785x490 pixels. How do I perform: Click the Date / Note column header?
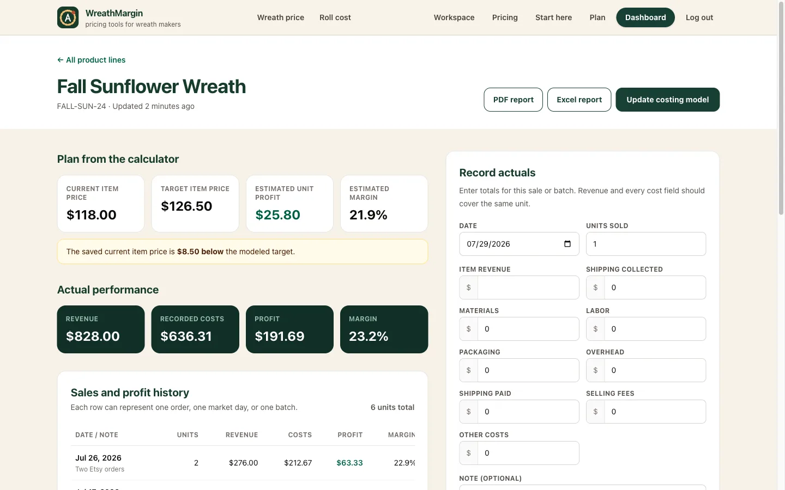click(96, 435)
